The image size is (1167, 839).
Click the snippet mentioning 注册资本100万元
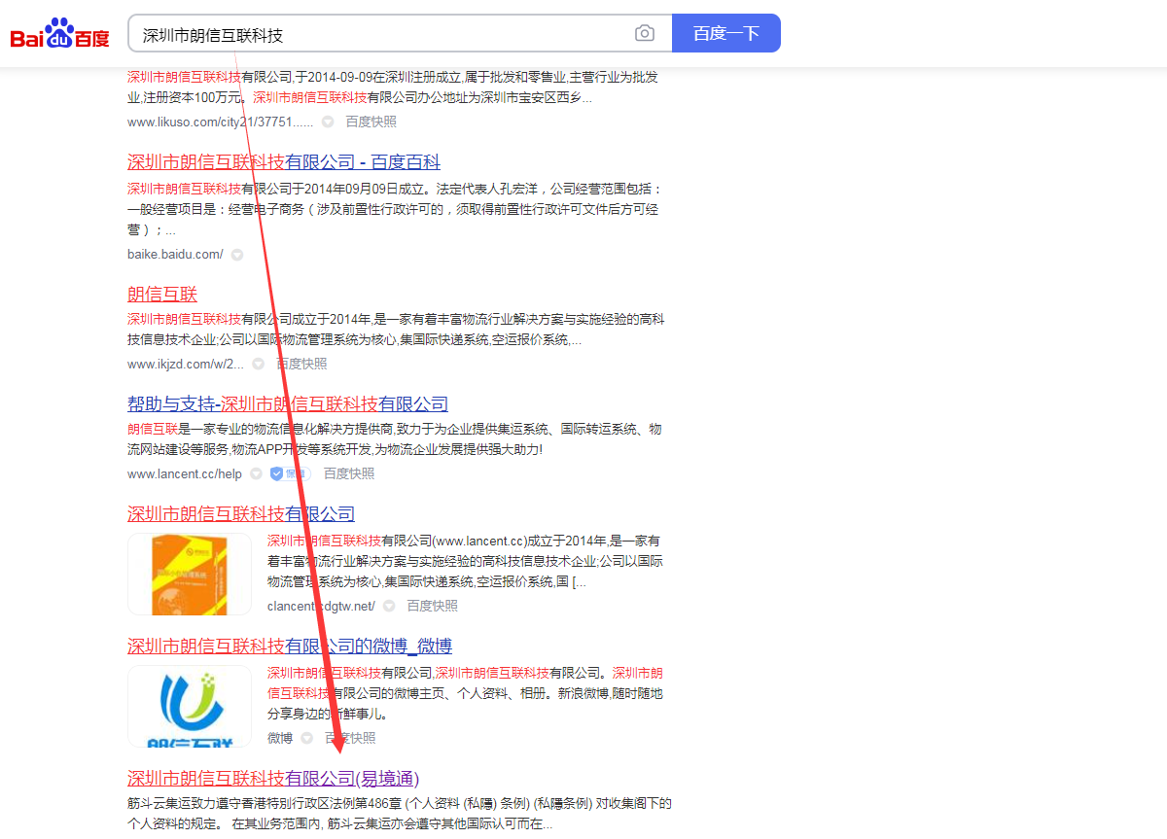click(x=393, y=87)
